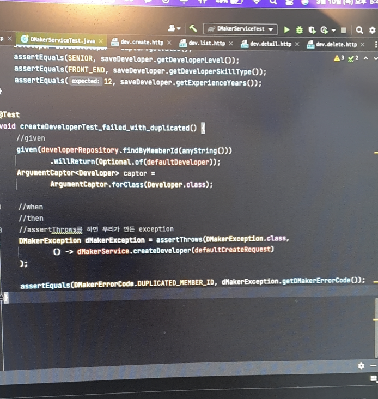Click the opening brace after the method signature

pos(203,128)
